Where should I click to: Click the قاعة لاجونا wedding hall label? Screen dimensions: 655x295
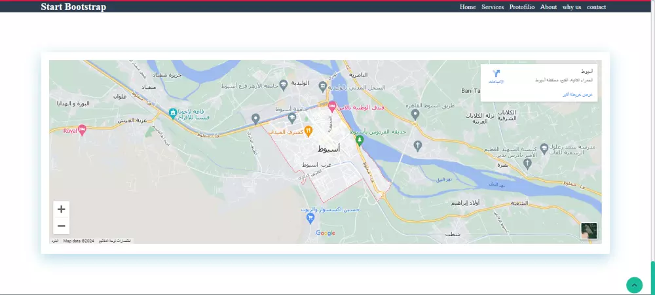click(193, 114)
